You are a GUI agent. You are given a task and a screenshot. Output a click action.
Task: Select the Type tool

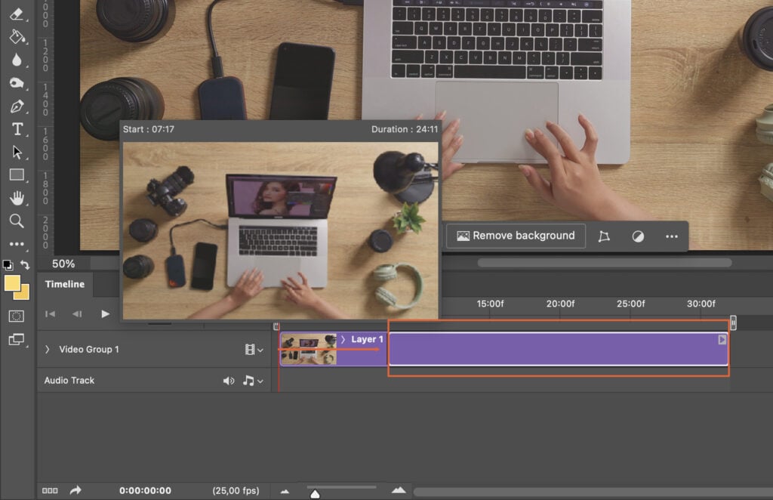[x=17, y=128]
